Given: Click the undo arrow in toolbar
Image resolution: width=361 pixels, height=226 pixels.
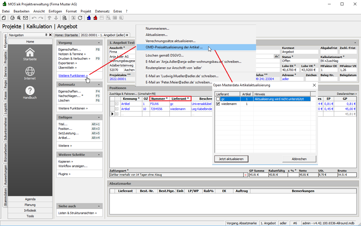Looking at the screenshot, I should 34,18.
